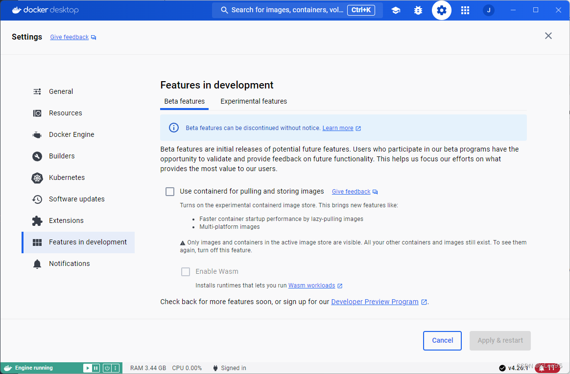Screen dimensions: 570x374
Task: Click the Kubernetes helm wheel icon
Action: (37, 178)
